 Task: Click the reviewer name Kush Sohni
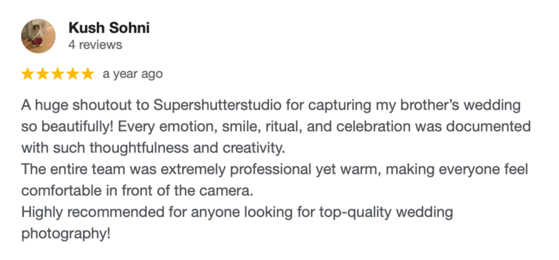109,28
